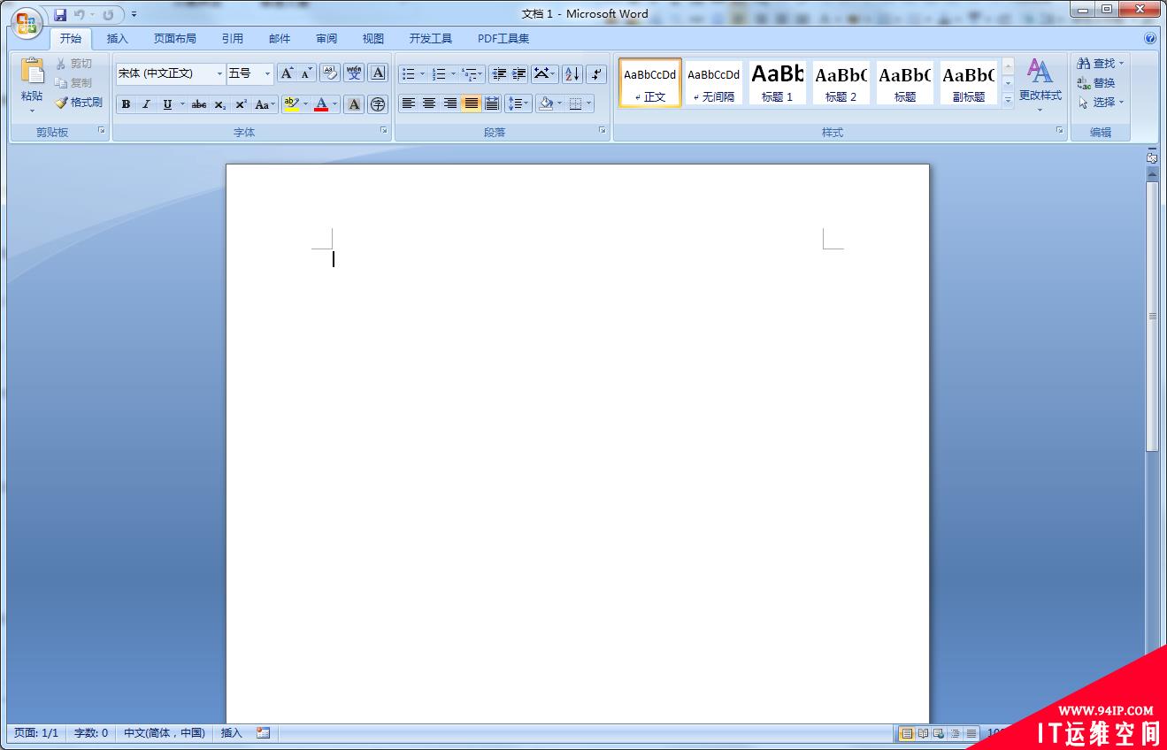Click the Enclose Characters (字) icon
This screenshot has height=750, width=1167.
coord(378,104)
